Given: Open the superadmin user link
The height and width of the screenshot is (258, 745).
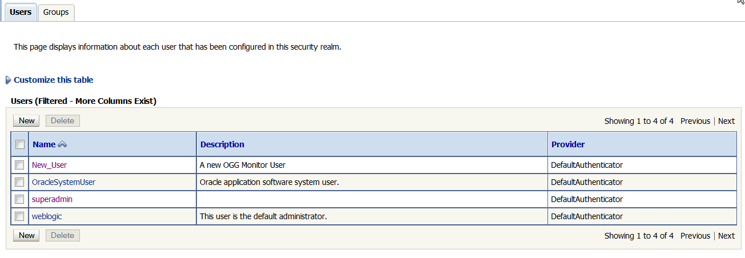Looking at the screenshot, I should coord(53,199).
